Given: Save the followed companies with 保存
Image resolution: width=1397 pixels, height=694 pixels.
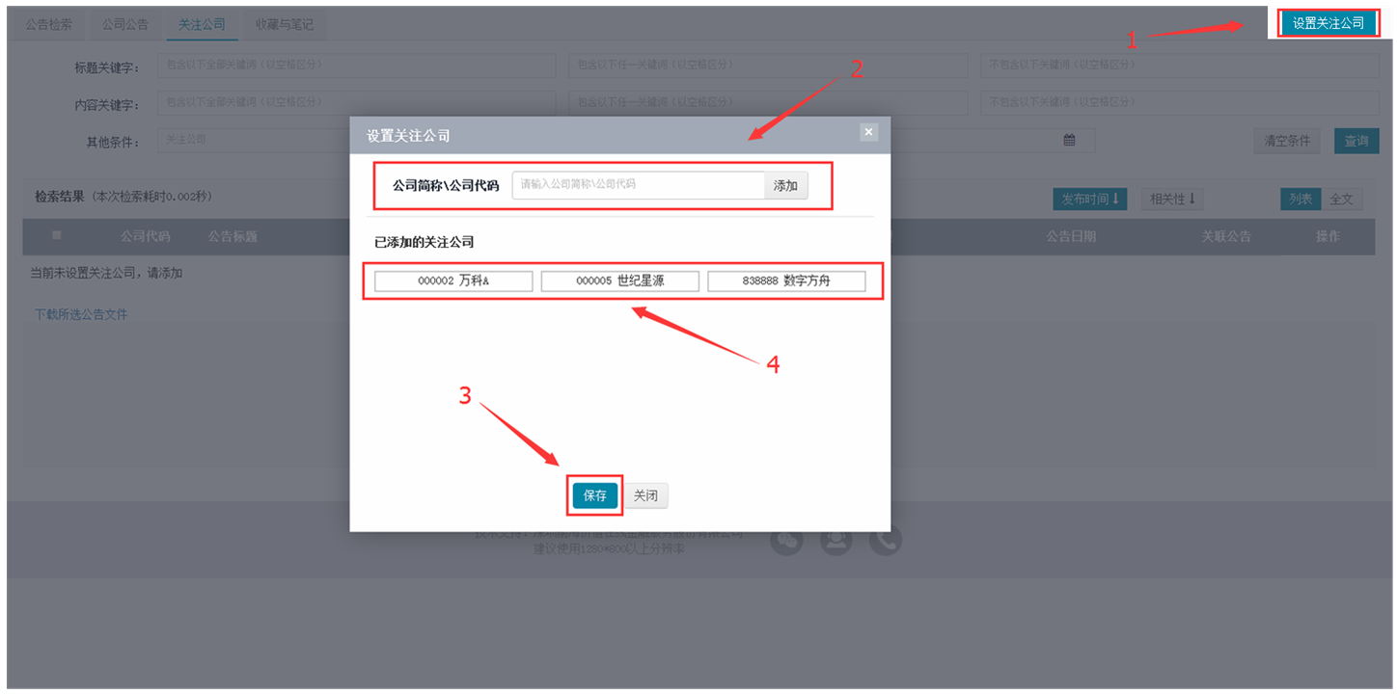Looking at the screenshot, I should point(595,495).
